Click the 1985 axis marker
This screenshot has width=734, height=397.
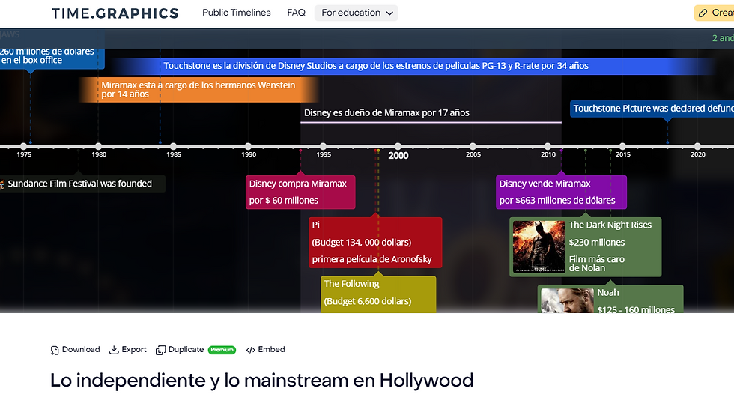(x=173, y=147)
